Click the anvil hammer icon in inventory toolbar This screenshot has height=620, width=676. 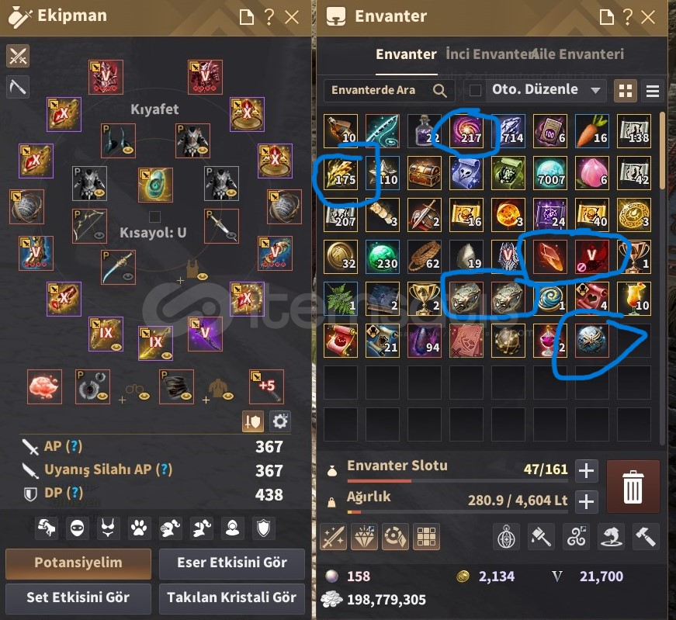646,537
